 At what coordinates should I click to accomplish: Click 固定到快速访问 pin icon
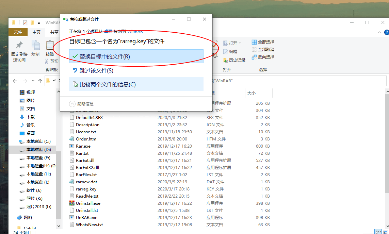19,45
